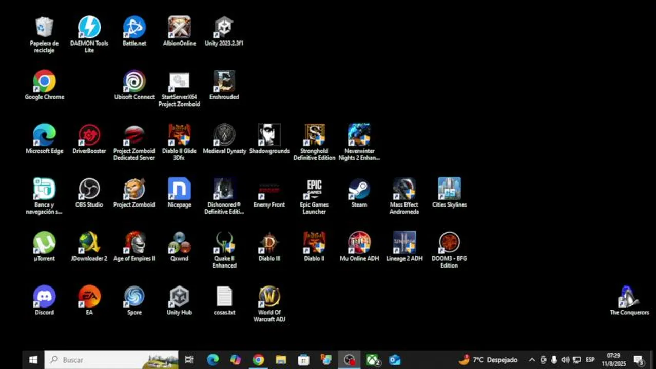Open Microsoft Store from the taskbar
Viewport: 656px width, 369px height.
coord(303,360)
